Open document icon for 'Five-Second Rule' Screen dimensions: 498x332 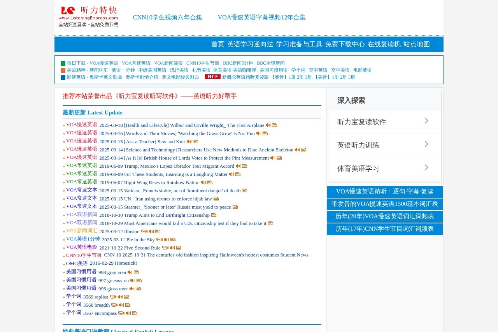179,248
